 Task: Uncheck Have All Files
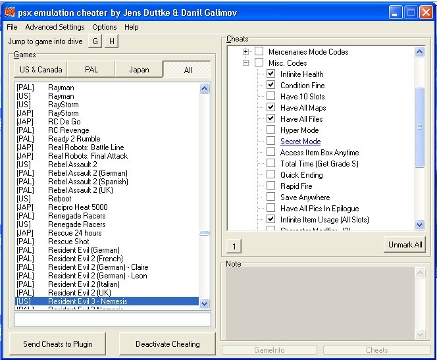click(270, 118)
